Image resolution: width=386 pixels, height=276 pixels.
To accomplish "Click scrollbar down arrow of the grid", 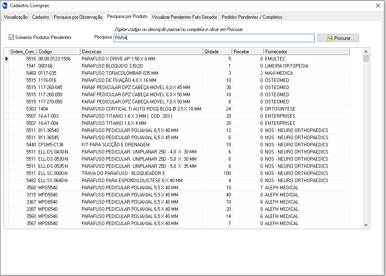I will pyautogui.click(x=366, y=225).
